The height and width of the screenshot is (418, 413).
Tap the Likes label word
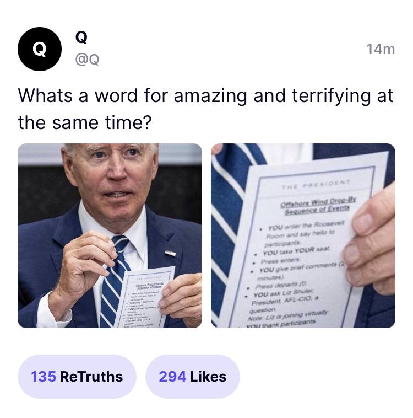[x=208, y=377]
